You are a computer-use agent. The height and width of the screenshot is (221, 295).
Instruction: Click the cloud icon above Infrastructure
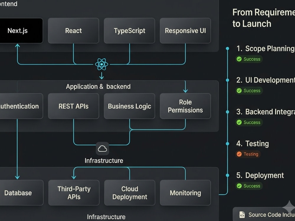(102, 149)
